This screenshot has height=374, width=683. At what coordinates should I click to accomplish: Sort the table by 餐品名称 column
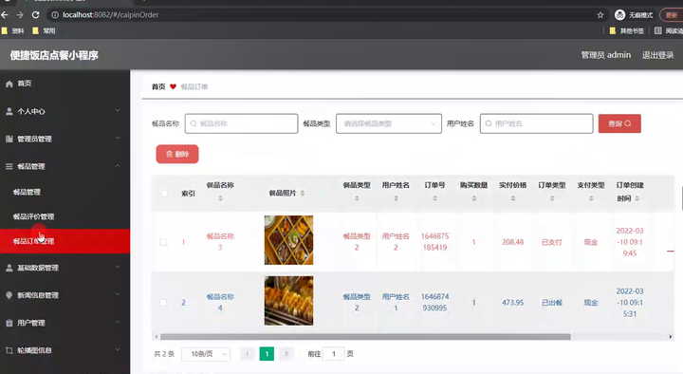[x=220, y=198]
